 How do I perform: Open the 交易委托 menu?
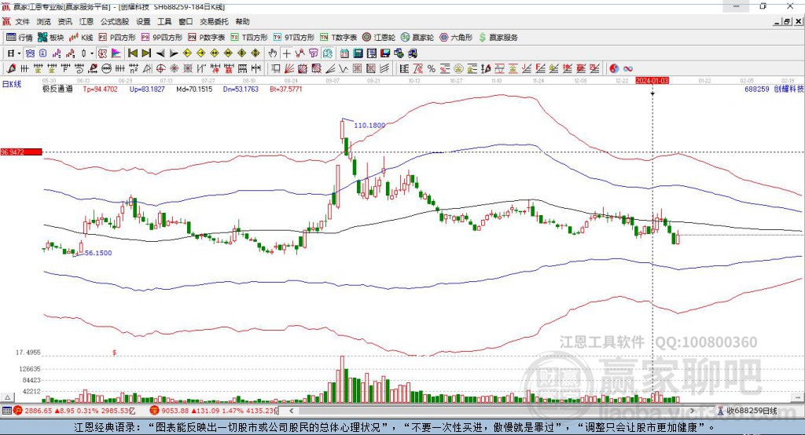[x=214, y=21]
